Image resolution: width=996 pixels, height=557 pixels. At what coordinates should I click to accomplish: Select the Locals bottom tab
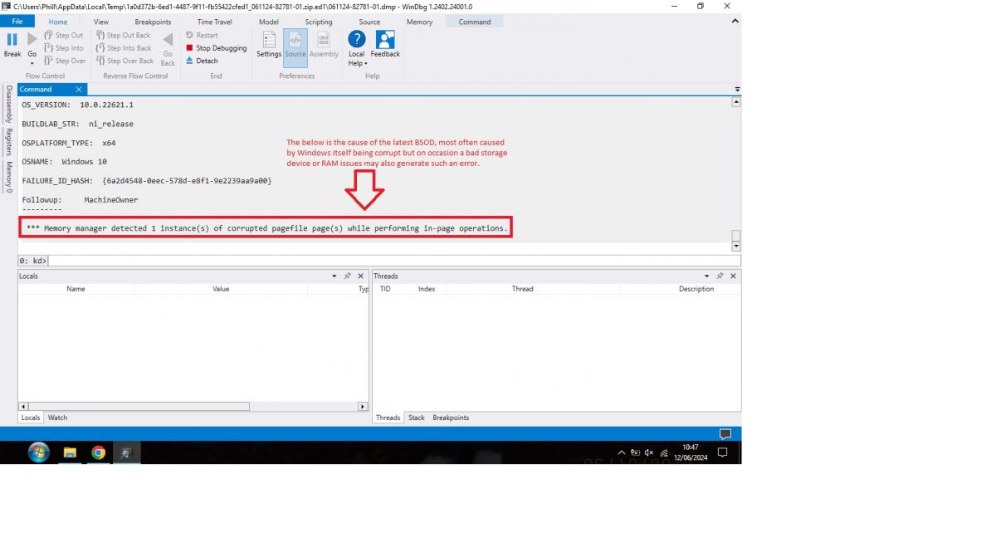click(x=31, y=418)
